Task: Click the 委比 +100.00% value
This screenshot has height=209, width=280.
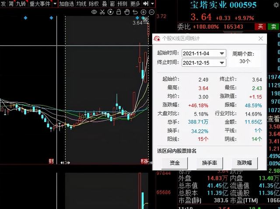Action: [206, 27]
